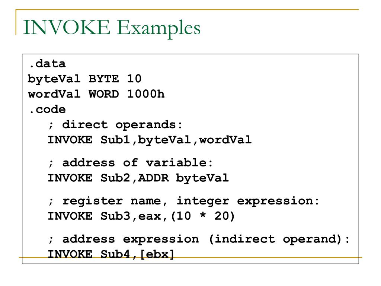Click the comment '; address expression (indirect operand):'
Viewport: 381px width, 286px height.
pos(199,239)
